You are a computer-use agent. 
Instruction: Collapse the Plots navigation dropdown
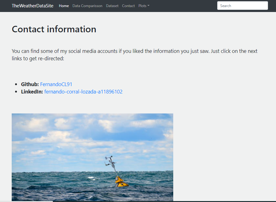click(143, 6)
